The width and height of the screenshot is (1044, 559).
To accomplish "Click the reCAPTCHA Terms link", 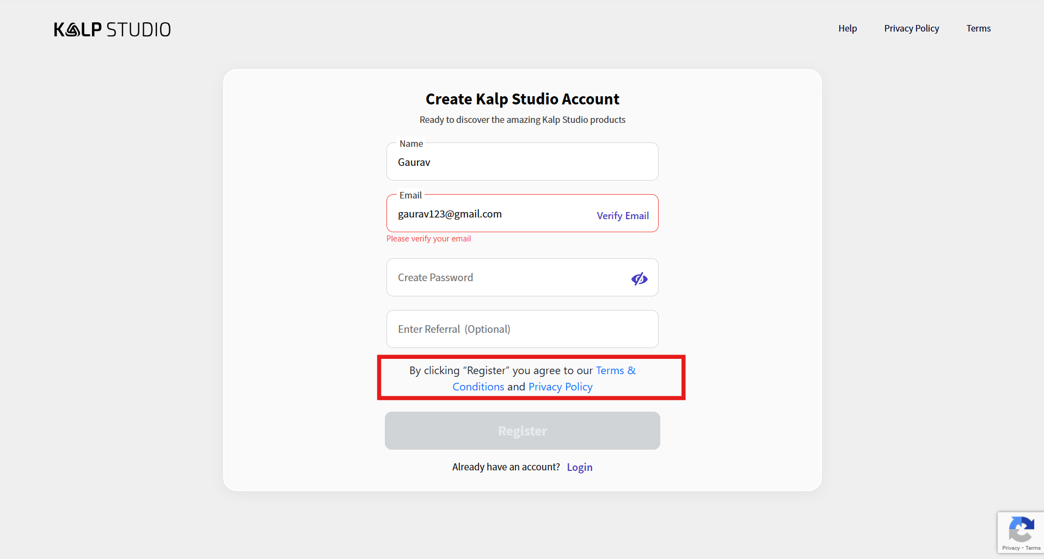I will [x=1033, y=548].
